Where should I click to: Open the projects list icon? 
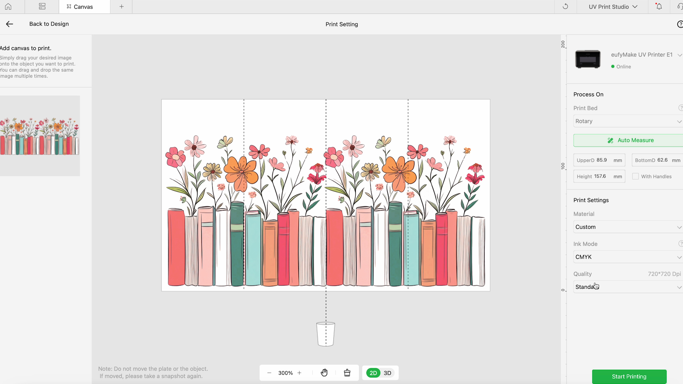(x=42, y=6)
